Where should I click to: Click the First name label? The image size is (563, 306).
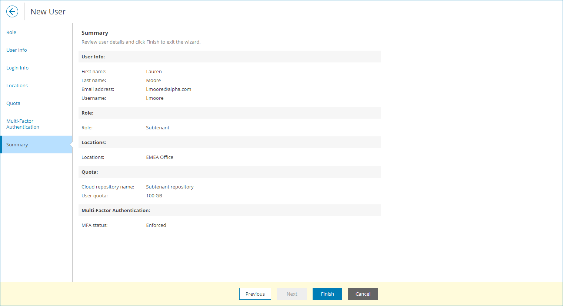(94, 71)
